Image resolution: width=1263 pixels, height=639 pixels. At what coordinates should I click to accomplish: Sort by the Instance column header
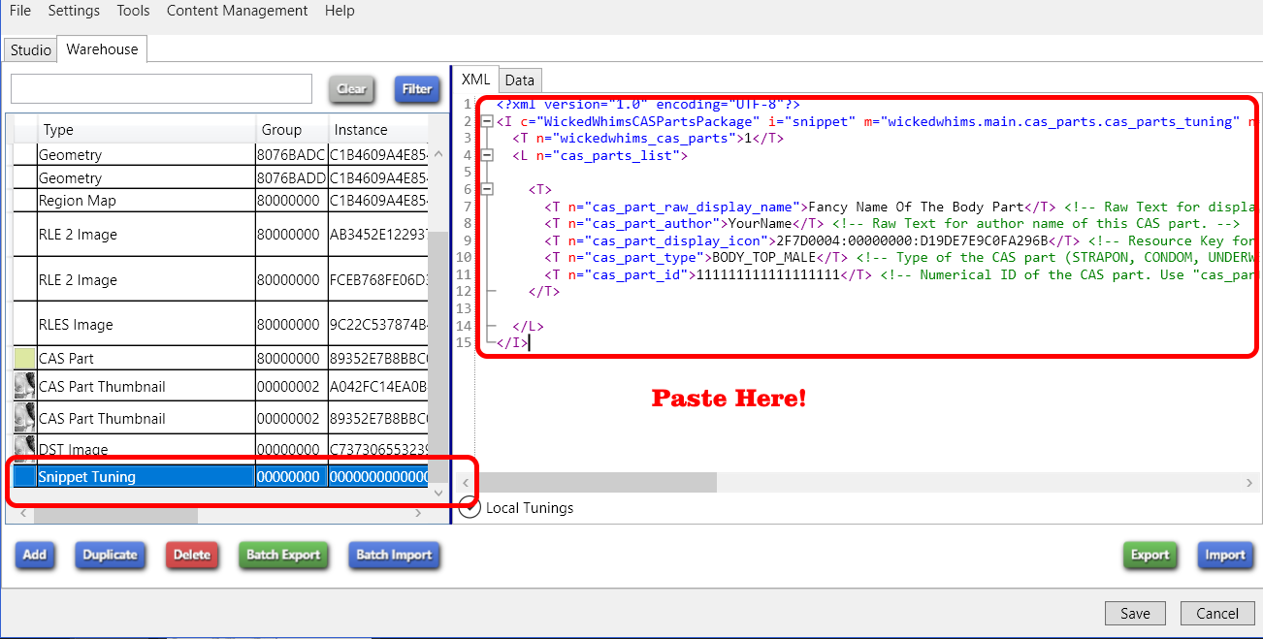(x=377, y=129)
